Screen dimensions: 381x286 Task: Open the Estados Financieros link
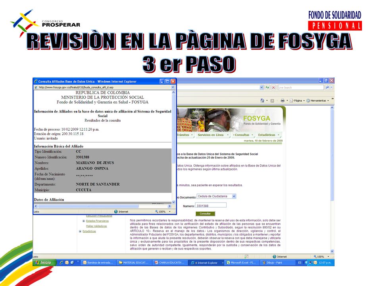coord(97,221)
